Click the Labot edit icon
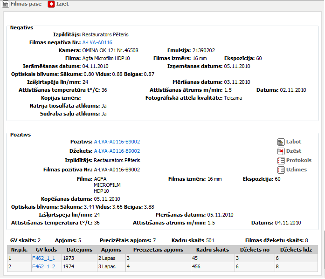This screenshot has width=325, height=279. click(x=281, y=142)
